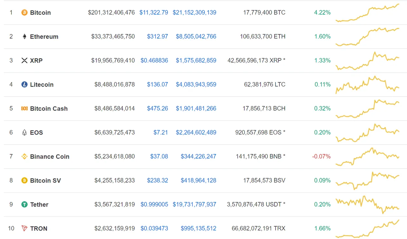Open the XRP coin name link
The image size is (407, 239).
pyautogui.click(x=36, y=60)
